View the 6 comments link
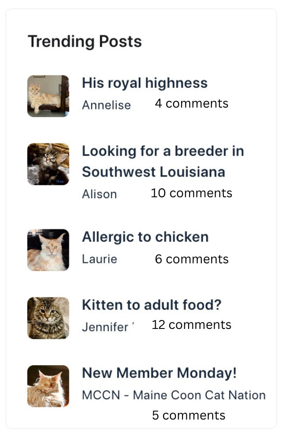Screen dimensions: 283x437 pyautogui.click(x=191, y=259)
